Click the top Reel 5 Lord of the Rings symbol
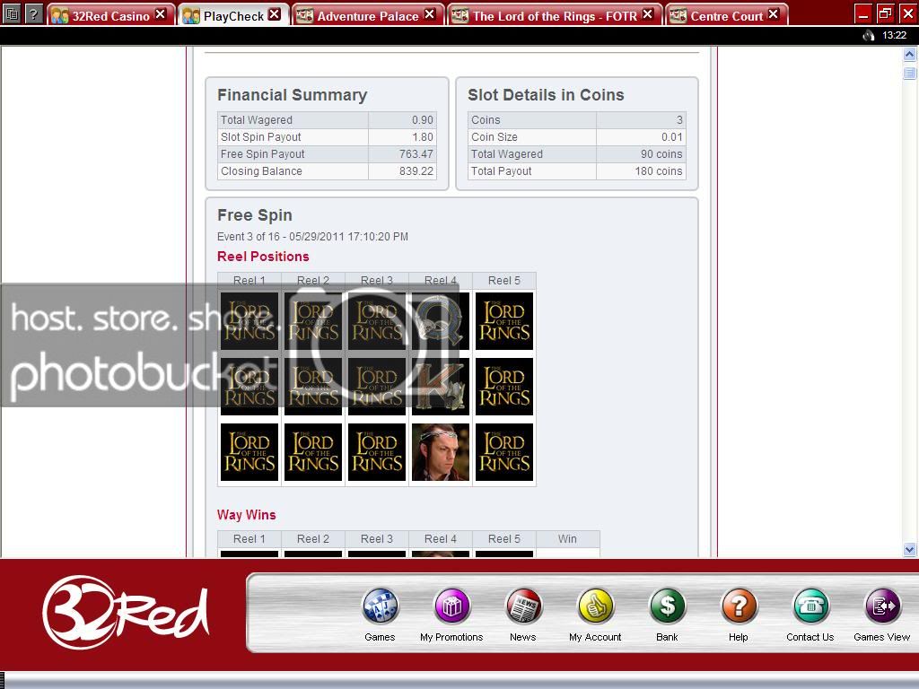The image size is (919, 689). pos(504,321)
